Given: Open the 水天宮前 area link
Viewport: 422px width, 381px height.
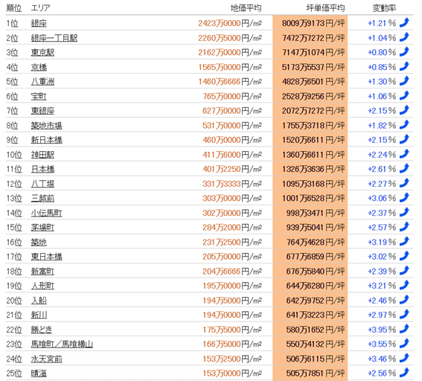Looking at the screenshot, I should [46, 359].
